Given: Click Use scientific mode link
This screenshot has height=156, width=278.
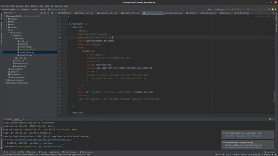Looking at the screenshot, I should [x=234, y=147].
